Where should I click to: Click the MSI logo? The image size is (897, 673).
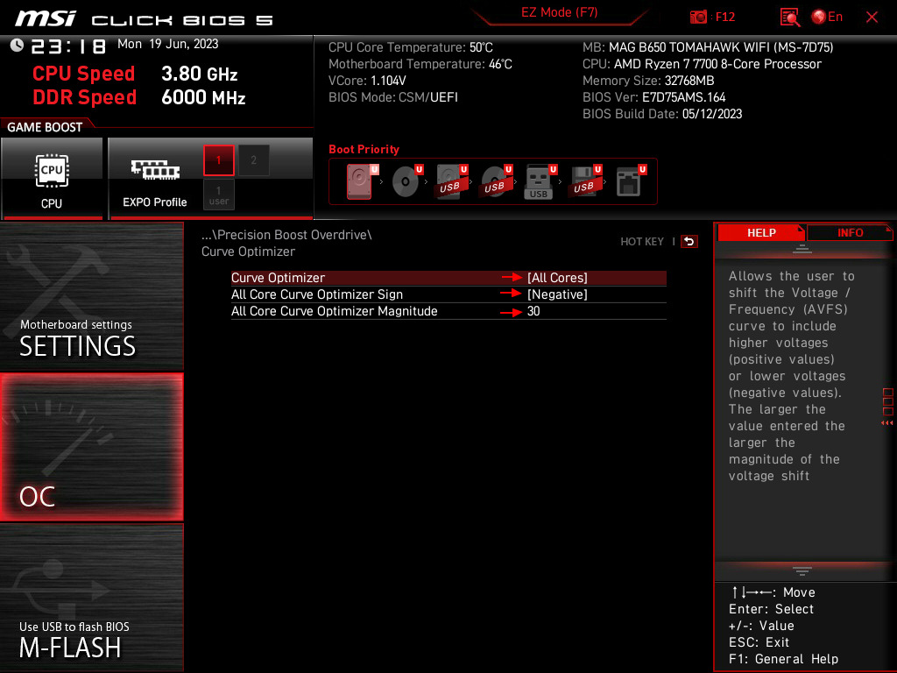pos(46,19)
